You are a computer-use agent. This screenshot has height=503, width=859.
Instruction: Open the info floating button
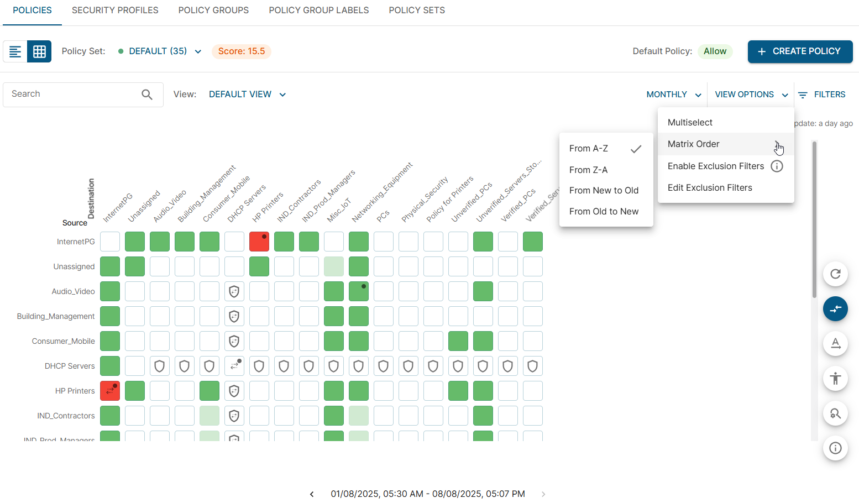click(x=835, y=448)
